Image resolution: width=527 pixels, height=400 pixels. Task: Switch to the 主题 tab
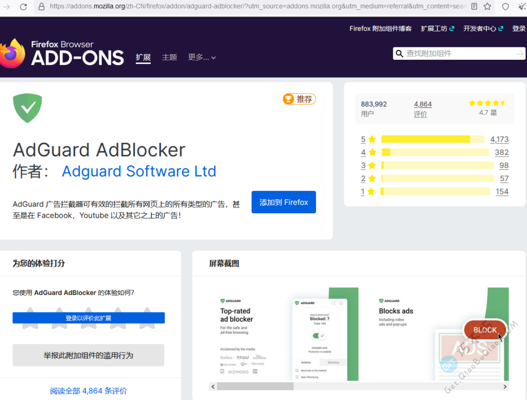(169, 58)
